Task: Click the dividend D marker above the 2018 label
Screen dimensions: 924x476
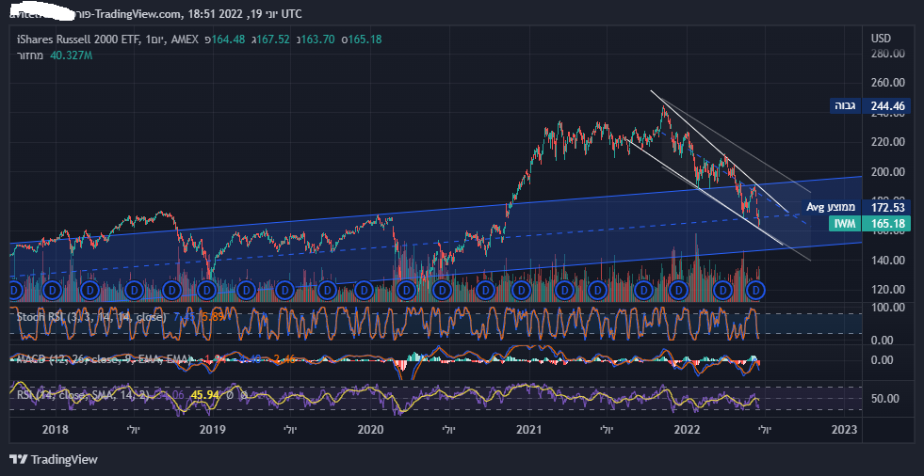Action: (x=54, y=290)
